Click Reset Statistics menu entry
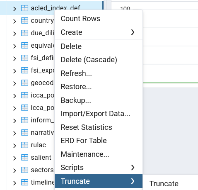The height and width of the screenshot is (190, 198). (x=99, y=127)
